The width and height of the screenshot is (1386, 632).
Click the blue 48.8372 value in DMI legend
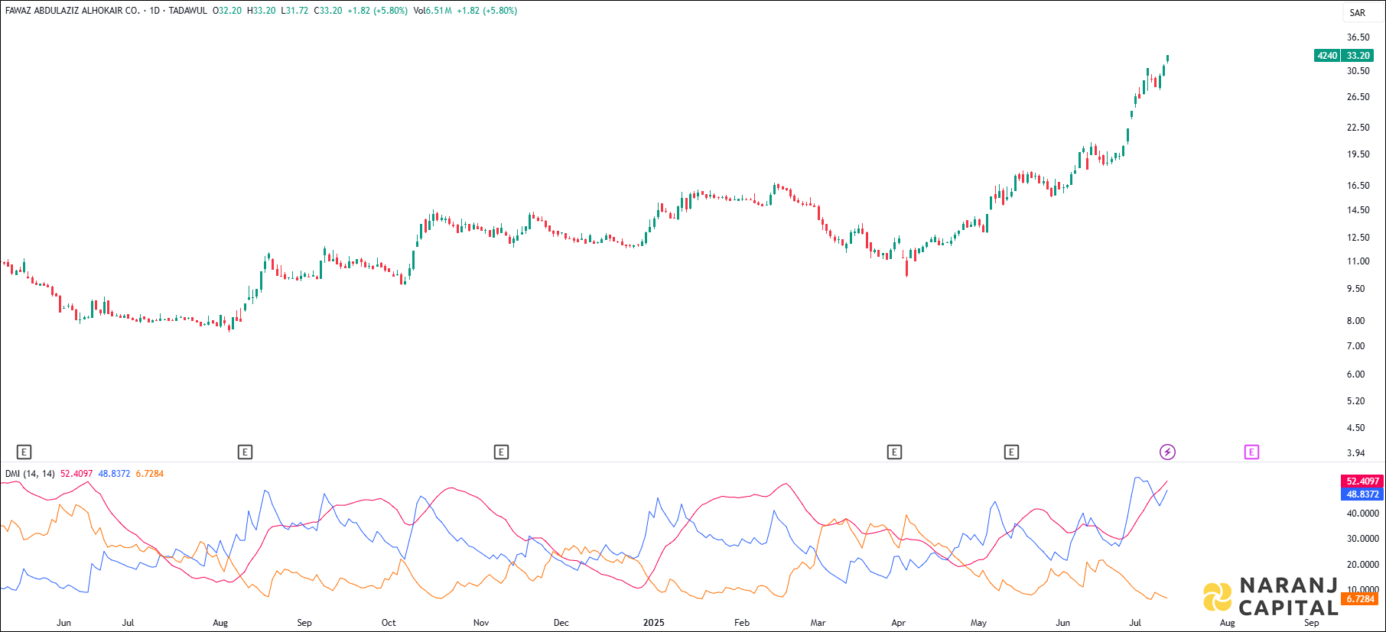pos(114,474)
